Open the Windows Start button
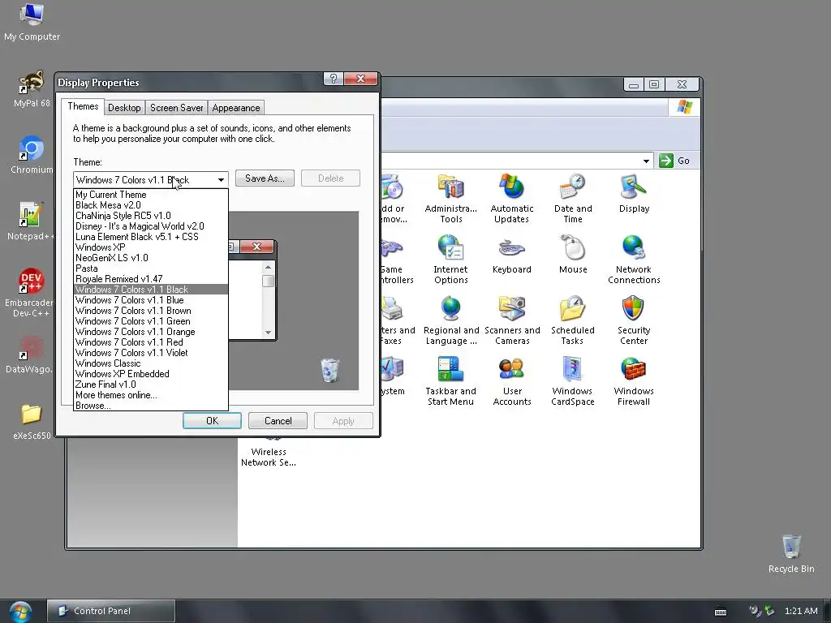The height and width of the screenshot is (623, 831). [20, 611]
